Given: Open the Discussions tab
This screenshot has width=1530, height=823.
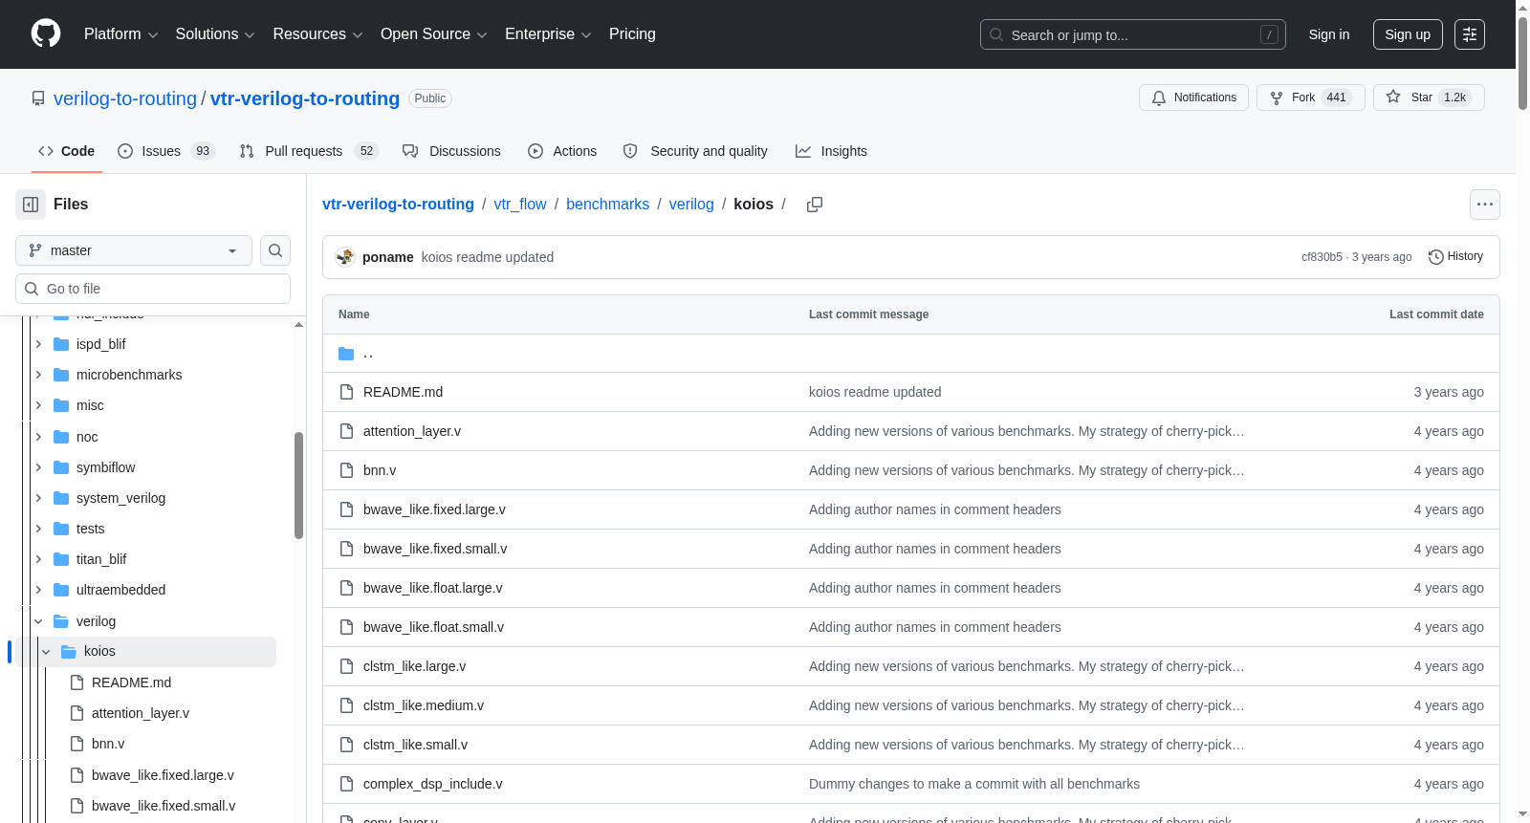Looking at the screenshot, I should (451, 151).
